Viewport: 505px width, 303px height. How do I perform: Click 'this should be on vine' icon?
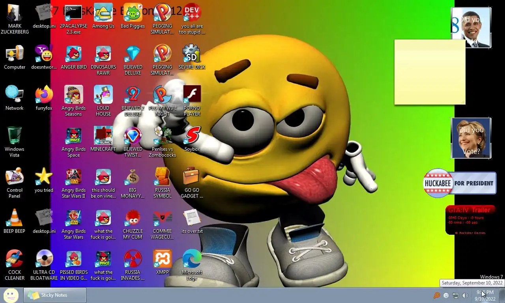click(x=103, y=183)
